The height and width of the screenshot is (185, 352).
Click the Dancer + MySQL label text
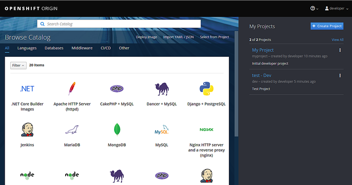pos(161,104)
